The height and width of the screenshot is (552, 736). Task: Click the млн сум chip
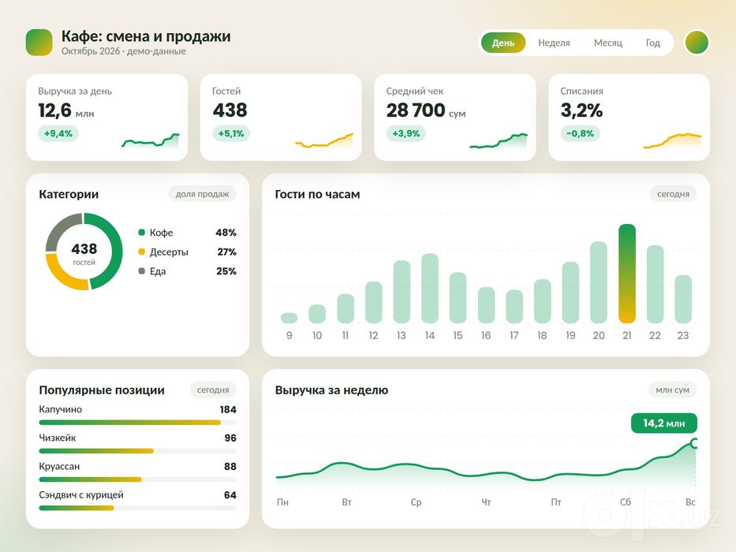(672, 390)
